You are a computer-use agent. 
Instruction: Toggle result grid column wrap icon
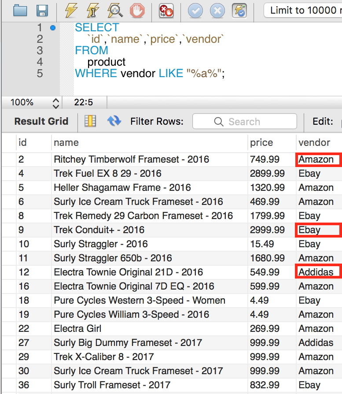point(90,121)
